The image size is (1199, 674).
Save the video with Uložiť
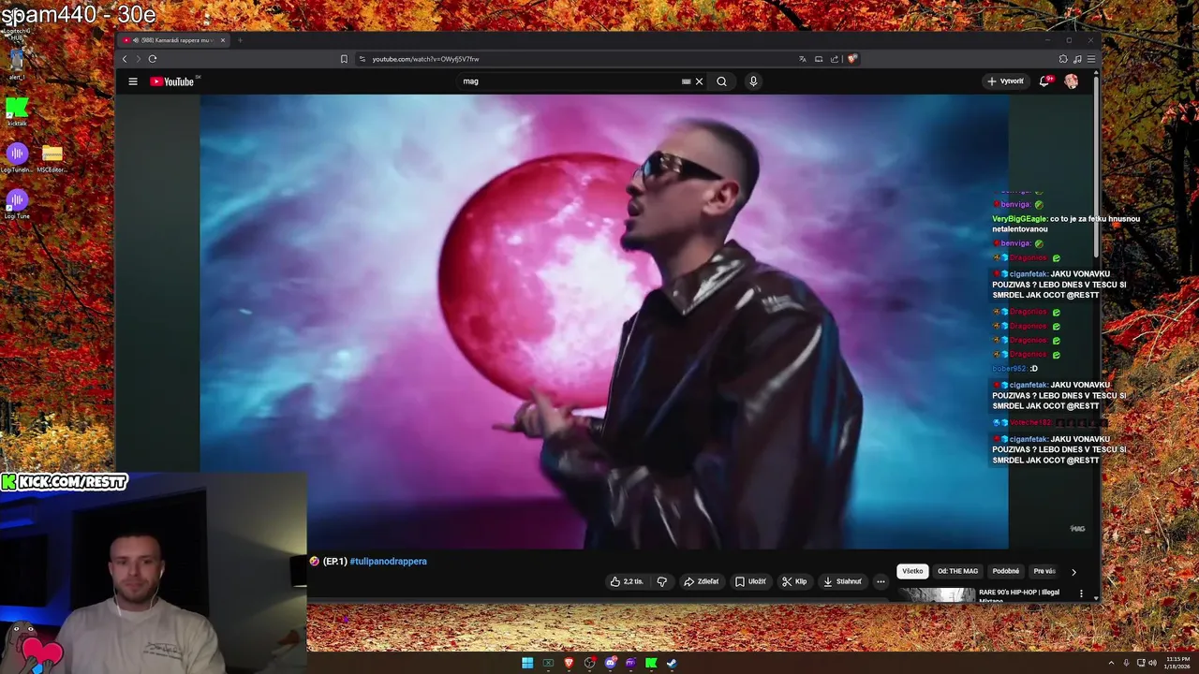pos(750,581)
